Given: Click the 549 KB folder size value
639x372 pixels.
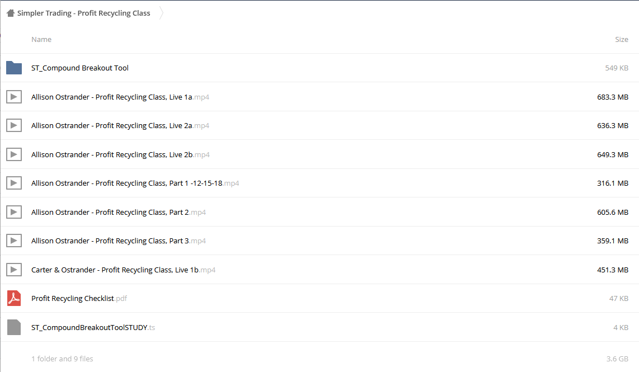Looking at the screenshot, I should point(617,68).
